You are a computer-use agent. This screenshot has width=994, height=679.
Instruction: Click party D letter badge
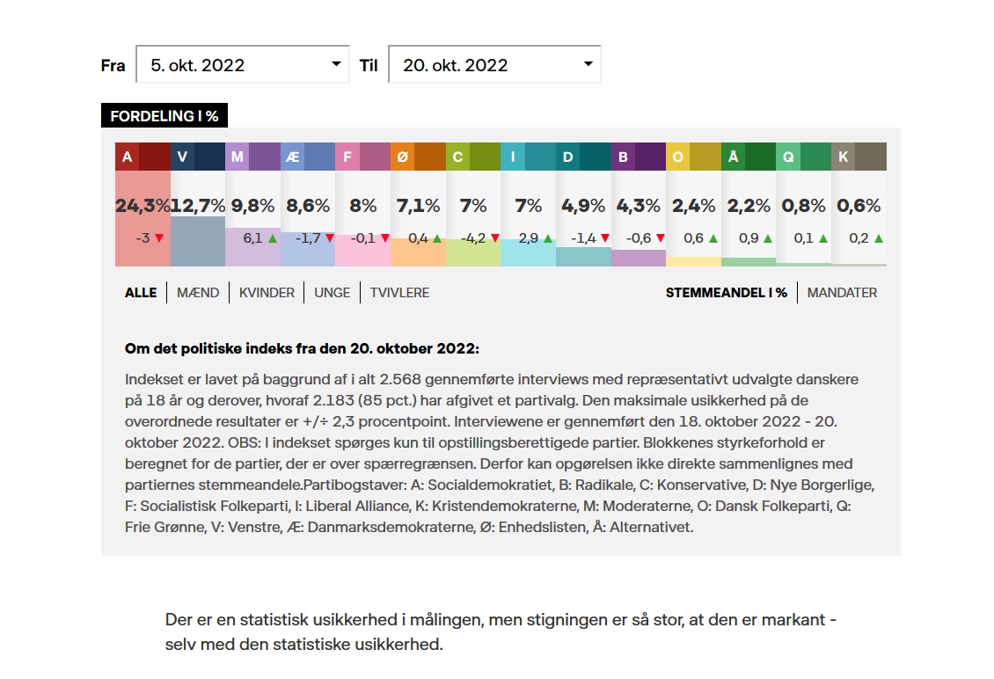[x=568, y=157]
